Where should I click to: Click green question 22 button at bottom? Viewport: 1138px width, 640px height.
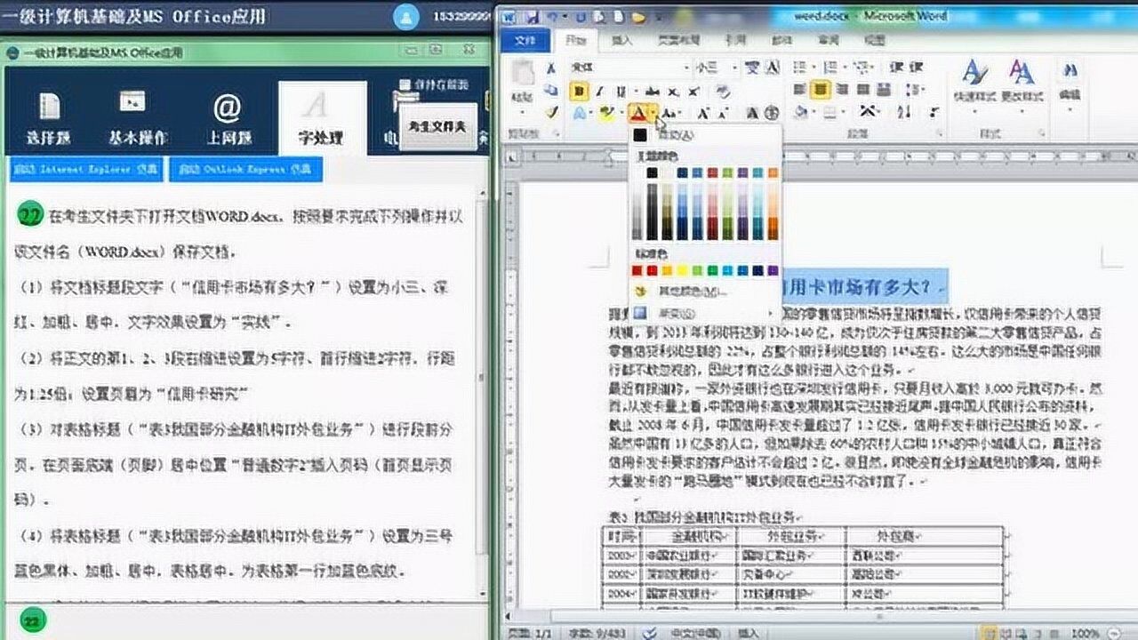pos(33,620)
